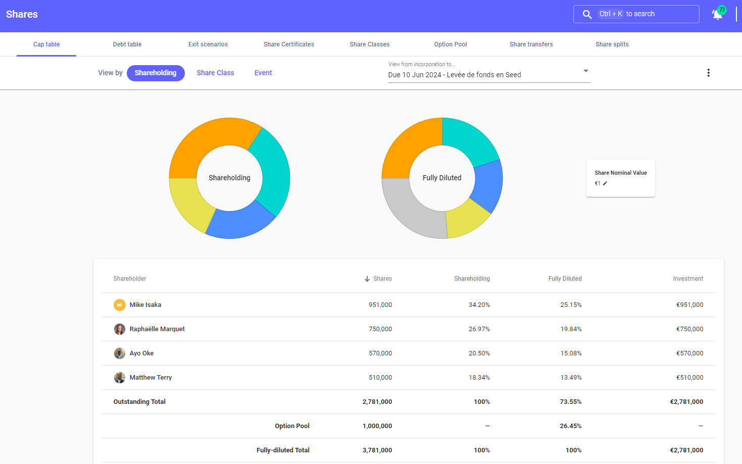Click Ayo Oke's profile photo
Screen dimensions: 742x464
tap(120, 353)
